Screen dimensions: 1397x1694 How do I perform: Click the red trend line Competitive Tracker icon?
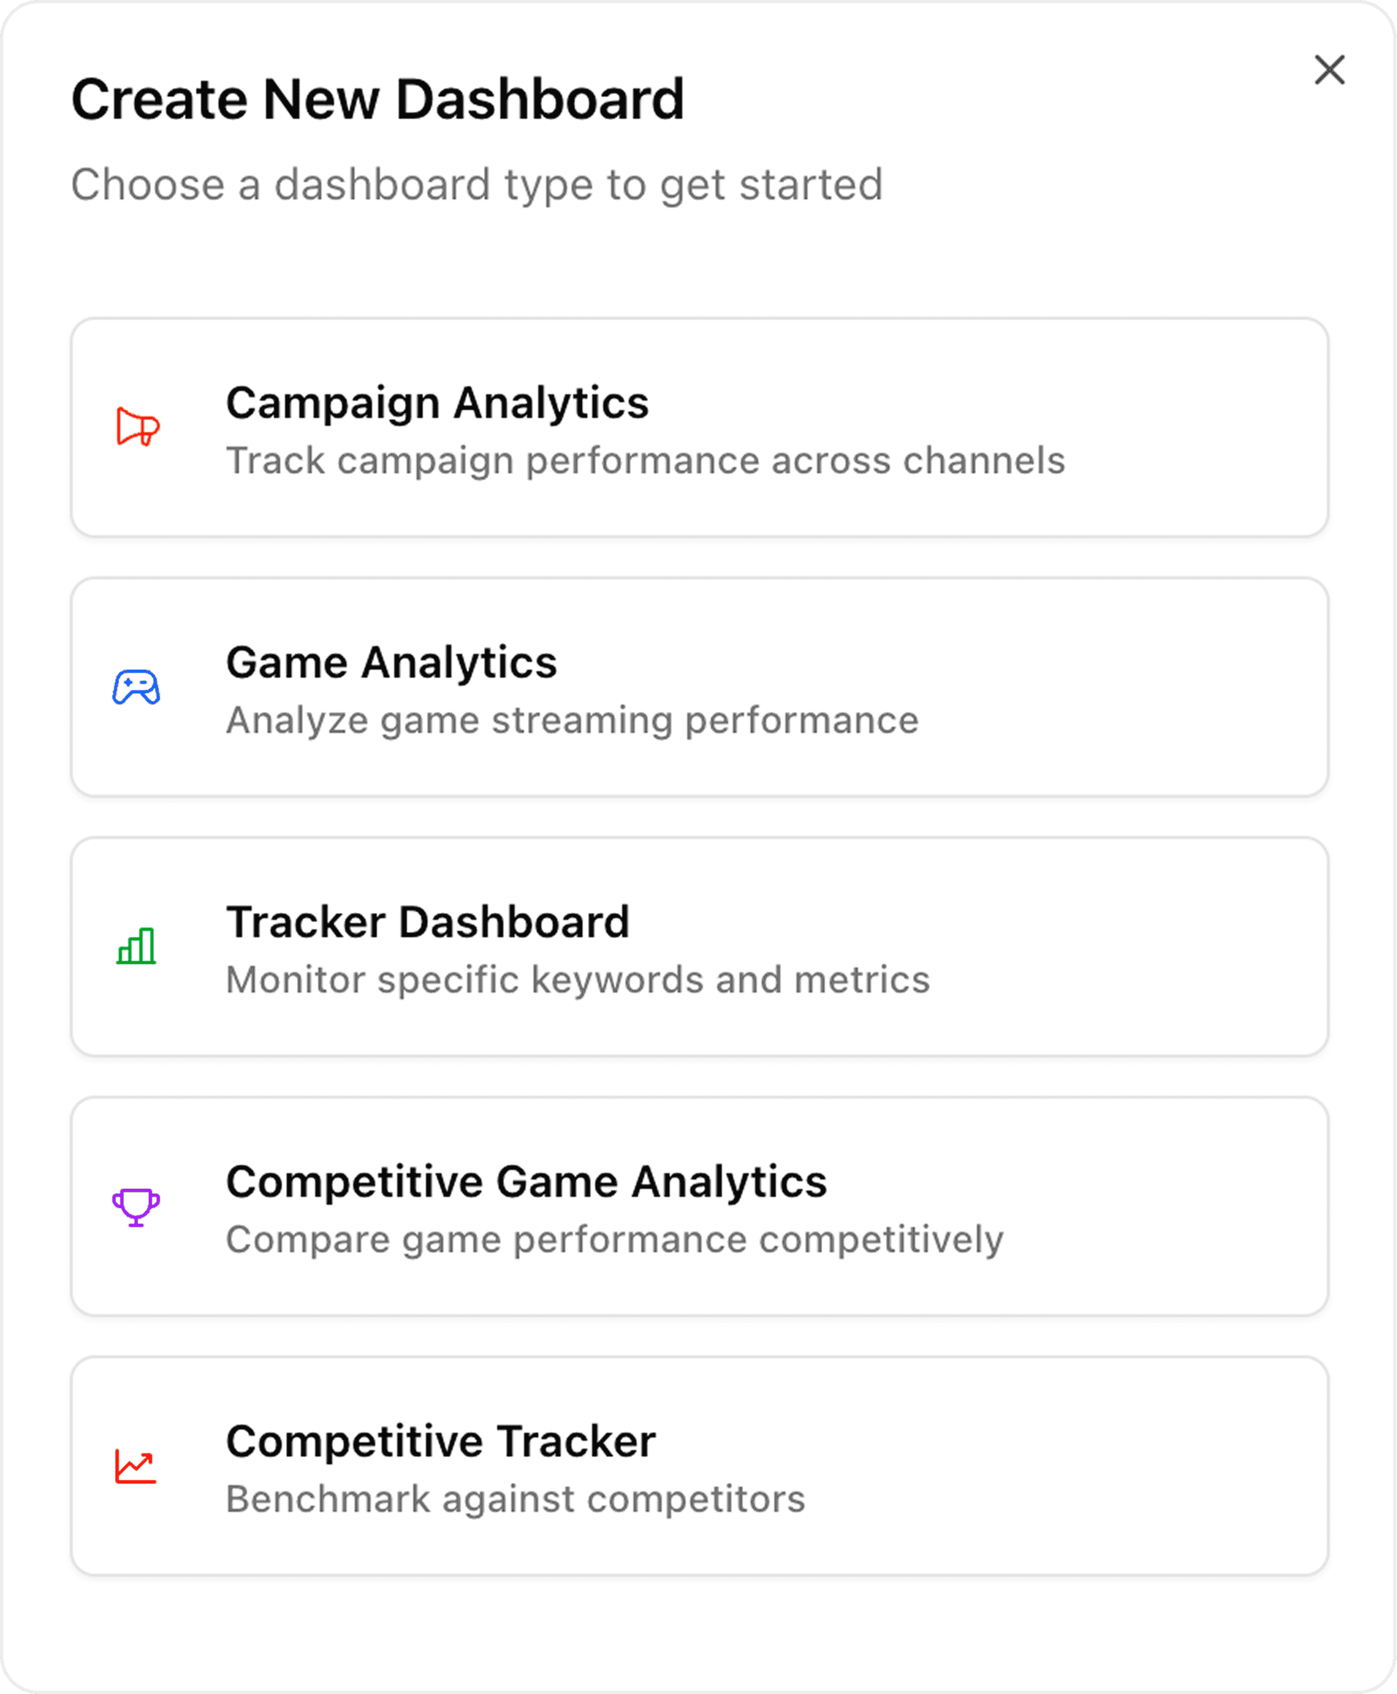(137, 1467)
